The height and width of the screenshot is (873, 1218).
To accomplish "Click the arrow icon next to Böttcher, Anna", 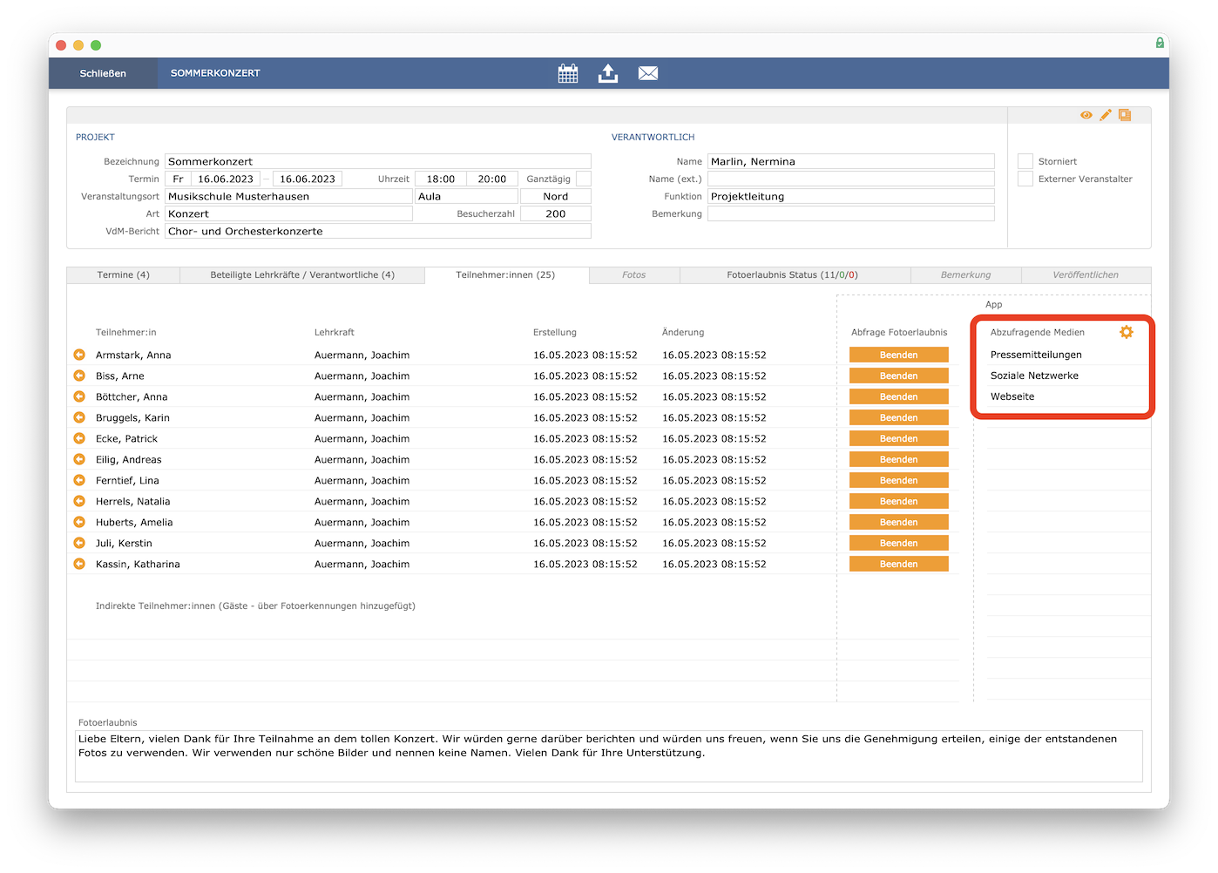I will 79,396.
